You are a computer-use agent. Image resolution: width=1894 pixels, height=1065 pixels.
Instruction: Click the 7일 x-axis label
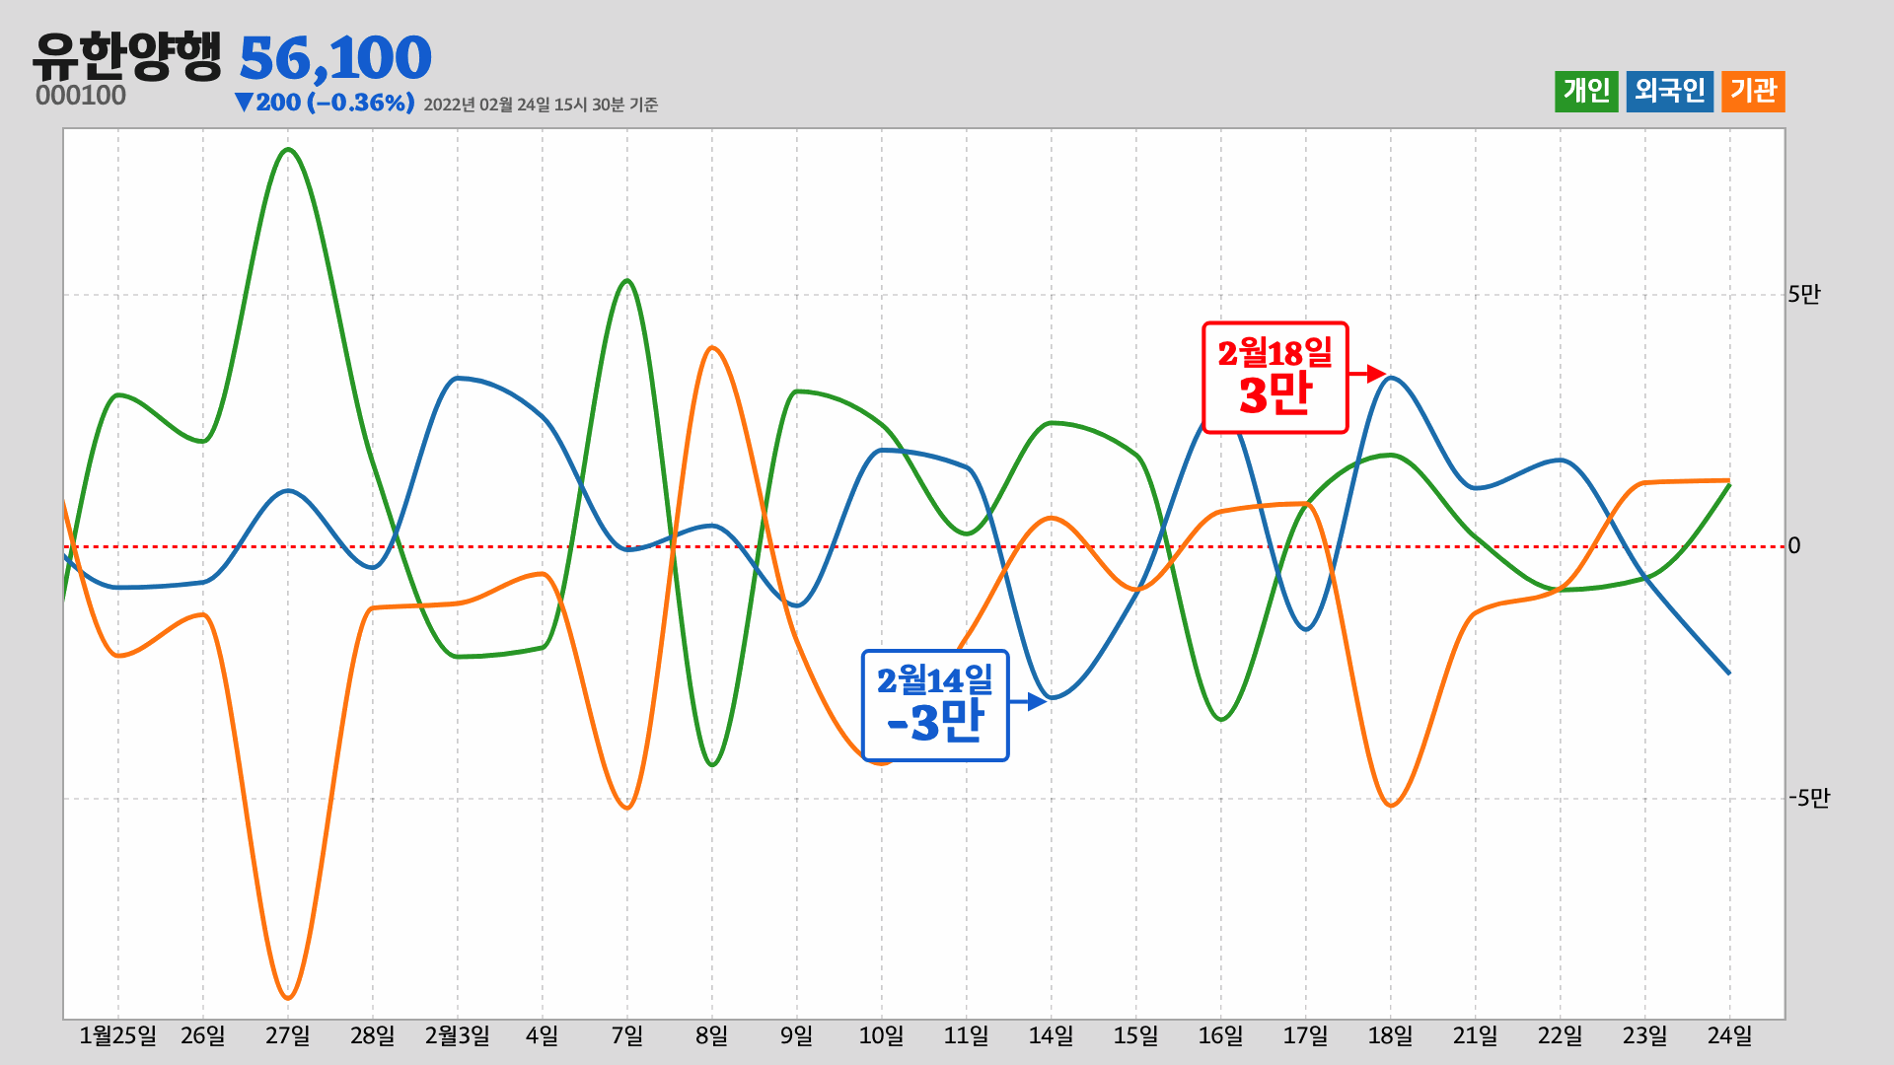[627, 1035]
